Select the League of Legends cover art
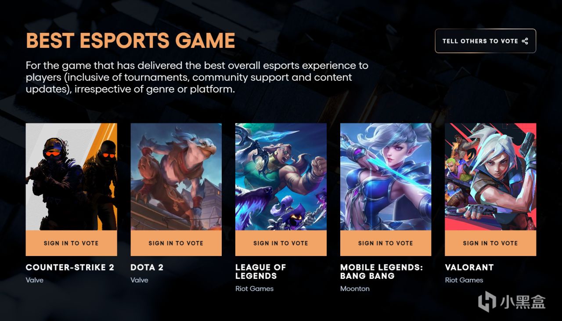Screen dimensions: 562x321 tap(281, 177)
